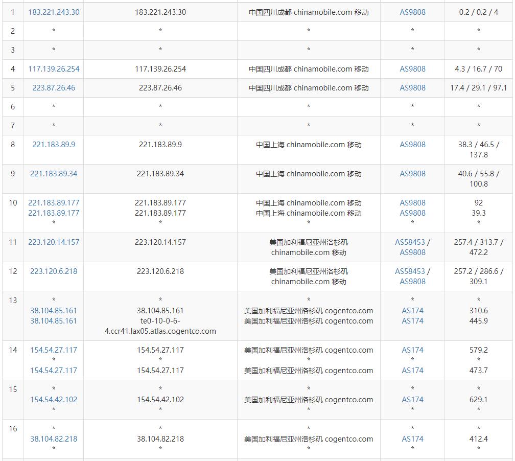Select the 629.1 latency in hop 15
The image size is (515, 461).
pyautogui.click(x=479, y=400)
